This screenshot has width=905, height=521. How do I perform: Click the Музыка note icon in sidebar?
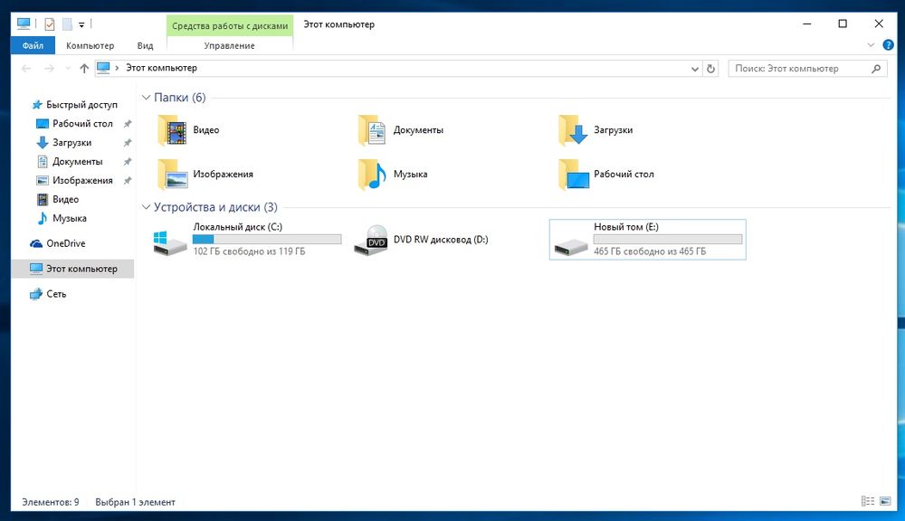tap(43, 218)
